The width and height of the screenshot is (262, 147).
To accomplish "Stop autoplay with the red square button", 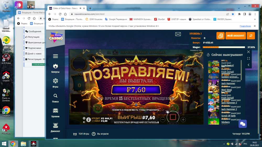I will pos(173,117).
